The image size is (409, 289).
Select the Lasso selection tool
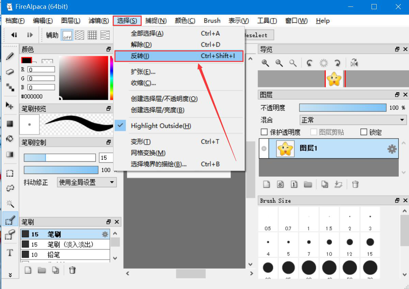pyautogui.click(x=10, y=188)
